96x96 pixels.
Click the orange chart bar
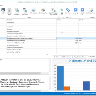67,88
